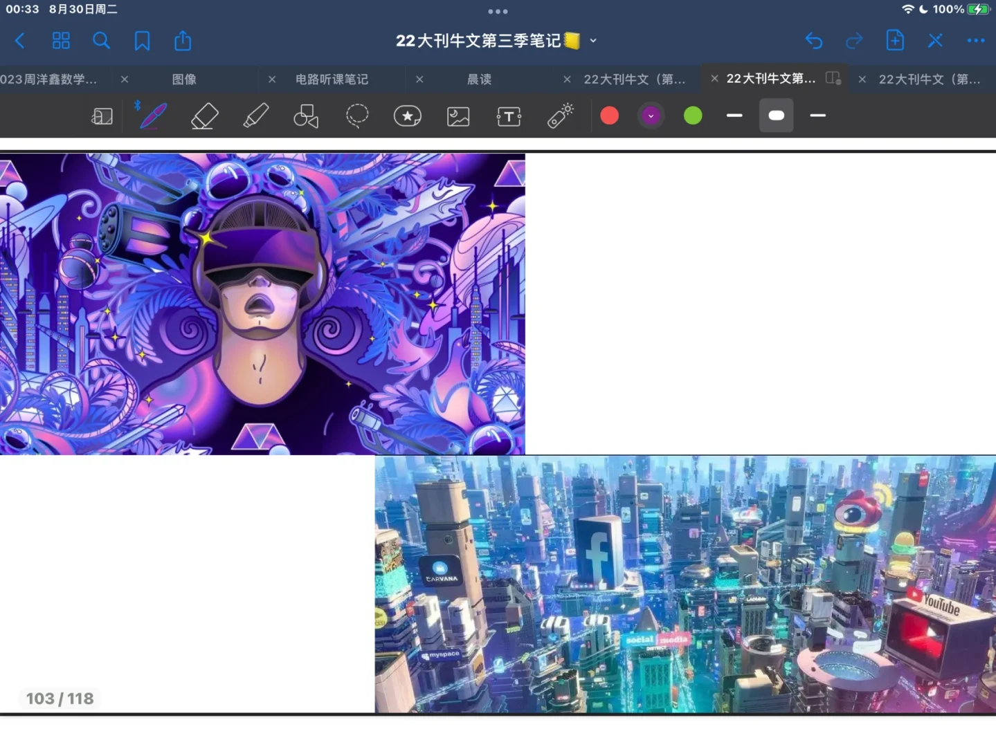
Task: Expand the notebook title dropdown arrow
Action: [593, 41]
